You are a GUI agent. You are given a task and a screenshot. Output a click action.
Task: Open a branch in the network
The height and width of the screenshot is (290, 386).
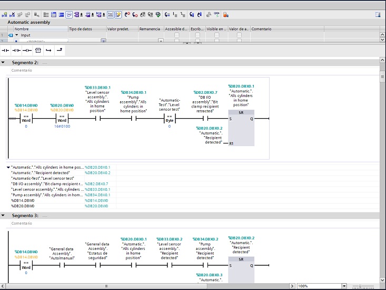[x=48, y=50]
